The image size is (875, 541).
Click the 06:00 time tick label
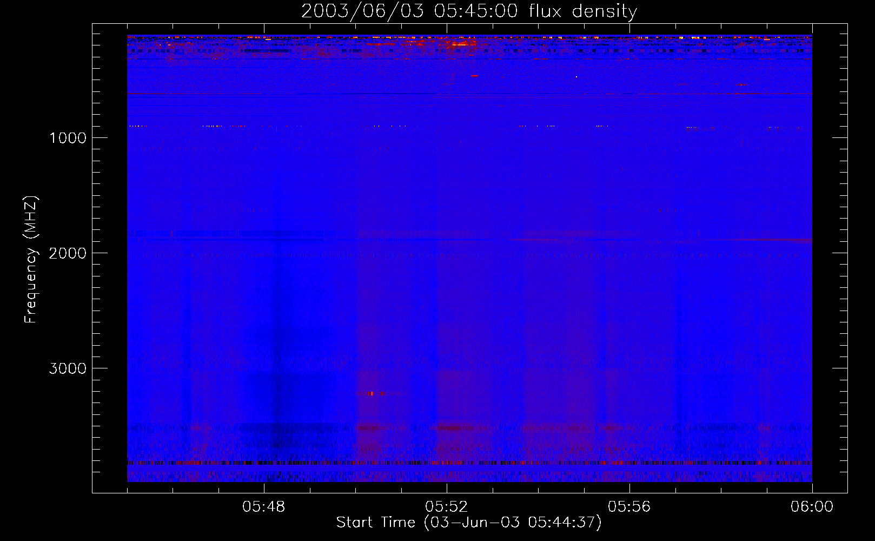point(812,507)
